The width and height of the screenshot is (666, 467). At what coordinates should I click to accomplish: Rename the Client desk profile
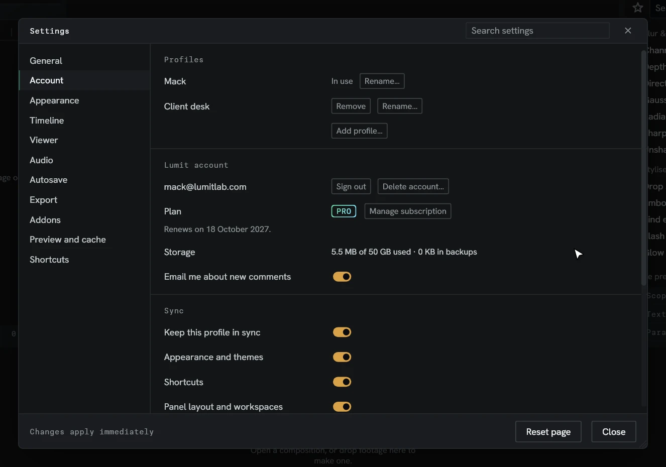(x=400, y=106)
